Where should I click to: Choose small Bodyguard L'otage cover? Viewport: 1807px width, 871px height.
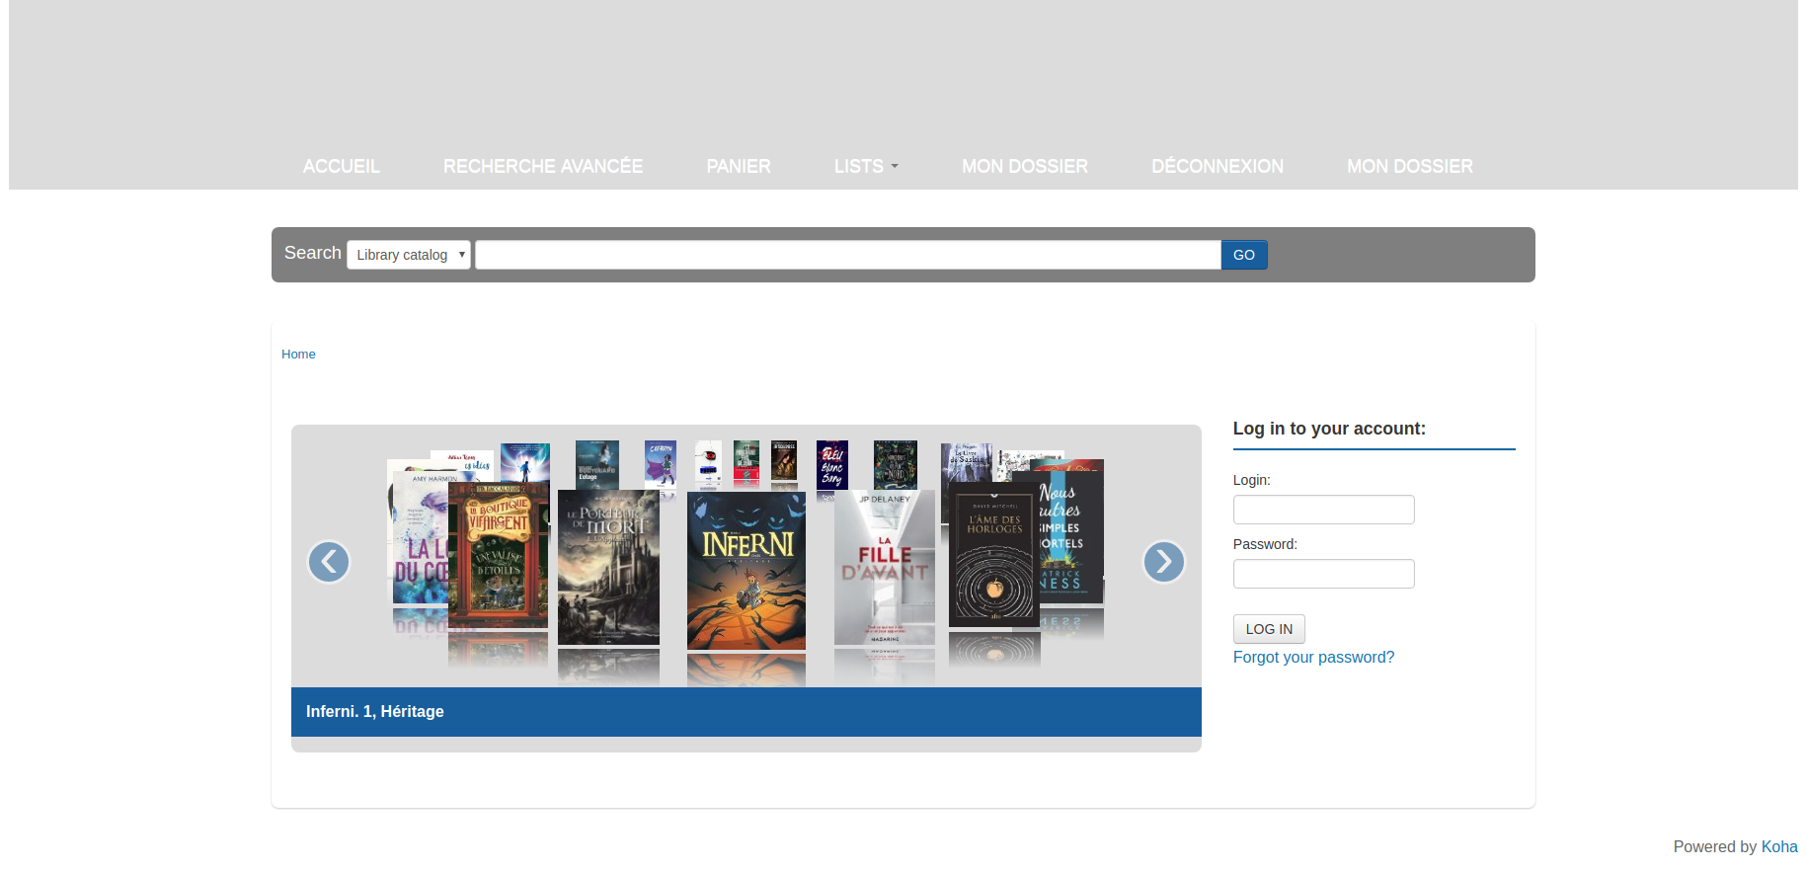[596, 464]
